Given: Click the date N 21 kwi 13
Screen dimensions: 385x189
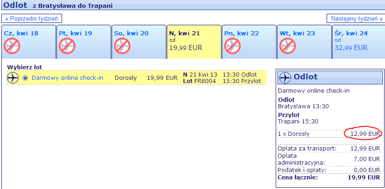Looking at the screenshot, I should [200, 74].
